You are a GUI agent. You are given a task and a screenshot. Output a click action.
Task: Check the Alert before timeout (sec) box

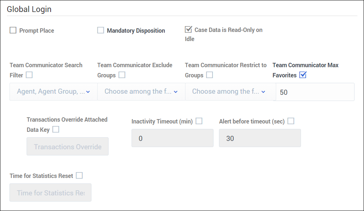[x=291, y=121]
